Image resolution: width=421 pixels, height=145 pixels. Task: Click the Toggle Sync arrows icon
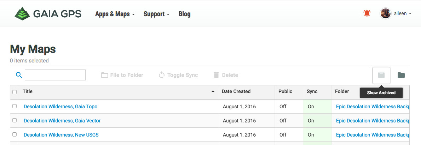(x=162, y=75)
